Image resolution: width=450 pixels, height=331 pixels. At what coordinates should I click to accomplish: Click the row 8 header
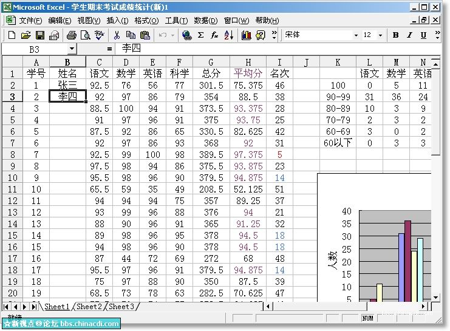pos(12,155)
